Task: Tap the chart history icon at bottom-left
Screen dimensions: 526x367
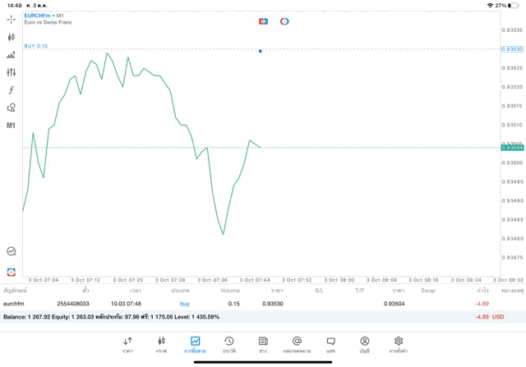Action: (x=12, y=252)
